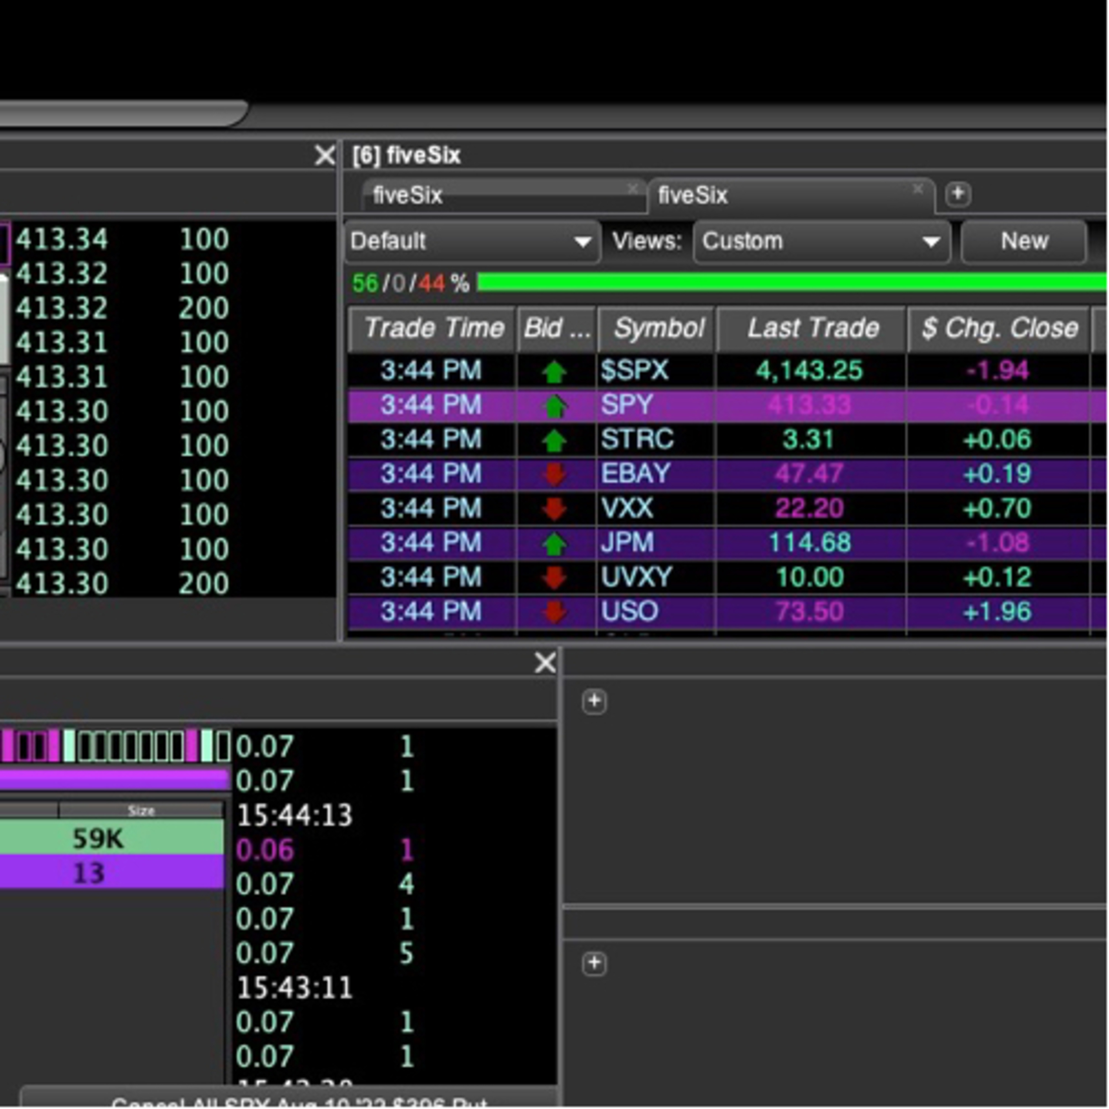Click the +0.70 change value for VXX
The height and width of the screenshot is (1109, 1109).
coord(997,509)
